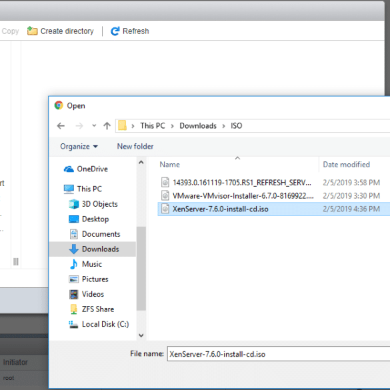Click the ZFS Share network folder icon
This screenshot has width=390, height=390.
pos(73,309)
